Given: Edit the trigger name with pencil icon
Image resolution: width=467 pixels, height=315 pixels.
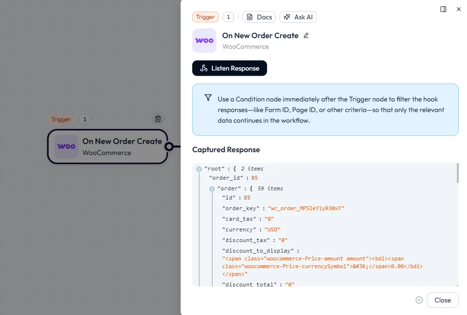Looking at the screenshot, I should click(x=306, y=35).
